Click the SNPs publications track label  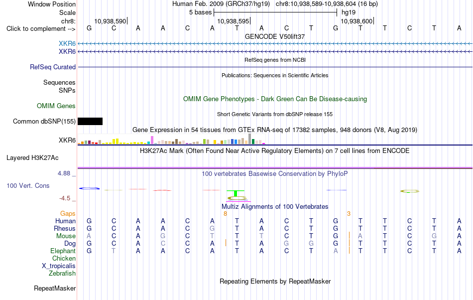67,90
